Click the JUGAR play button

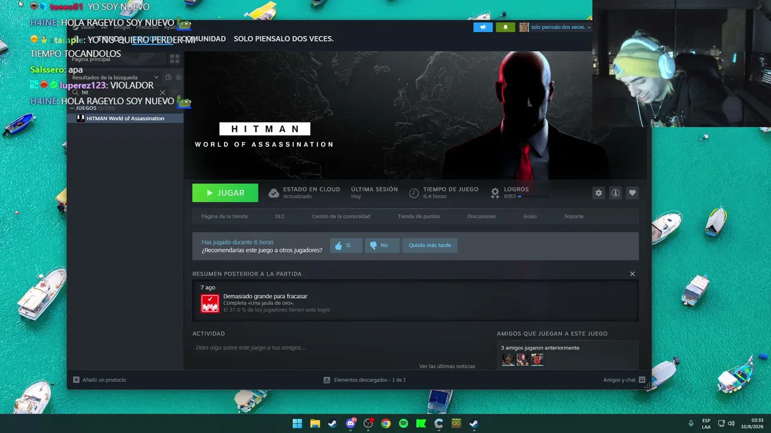pyautogui.click(x=225, y=193)
